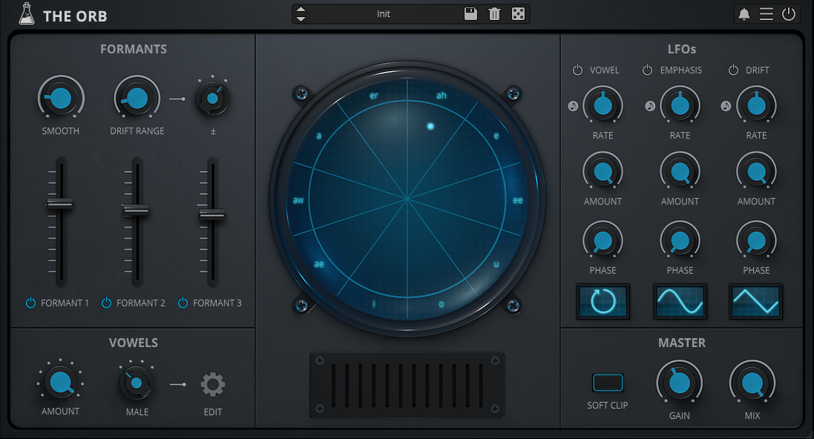Open the Init preset name dropdown
814x439 pixels.
(384, 14)
